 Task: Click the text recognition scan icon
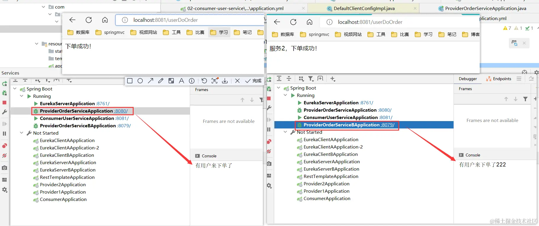(215, 81)
